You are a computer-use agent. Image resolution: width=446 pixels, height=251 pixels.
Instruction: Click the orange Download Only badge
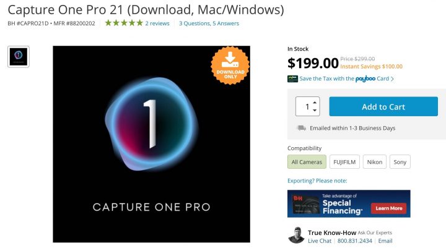[230, 66]
